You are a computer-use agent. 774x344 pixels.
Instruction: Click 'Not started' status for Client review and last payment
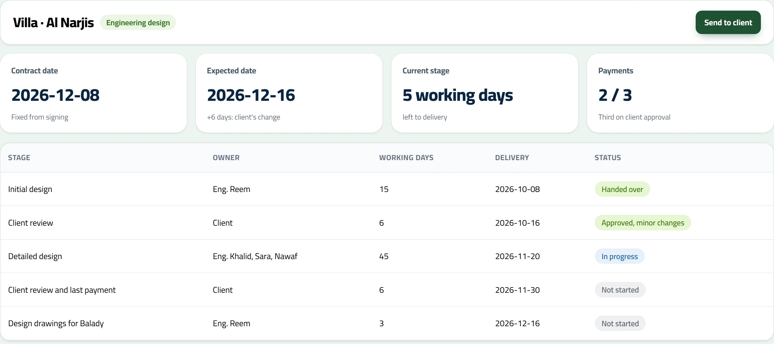620,290
